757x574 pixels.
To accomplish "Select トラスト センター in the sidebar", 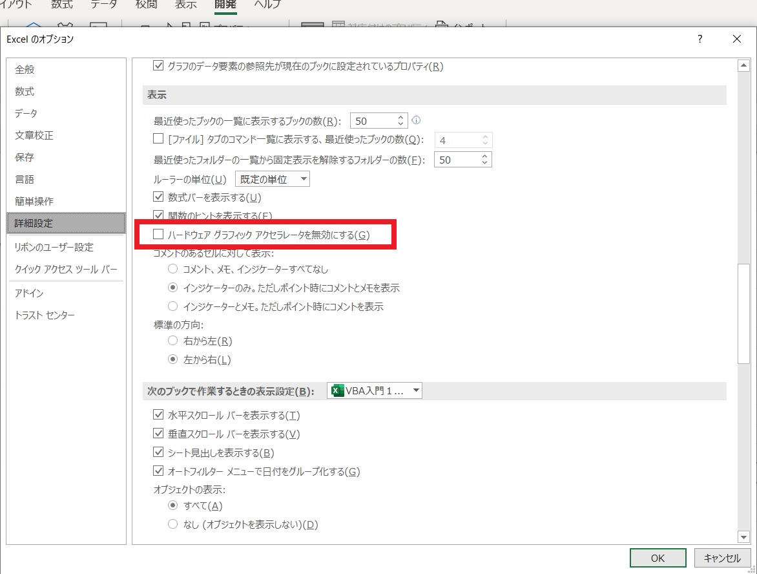I will (45, 315).
